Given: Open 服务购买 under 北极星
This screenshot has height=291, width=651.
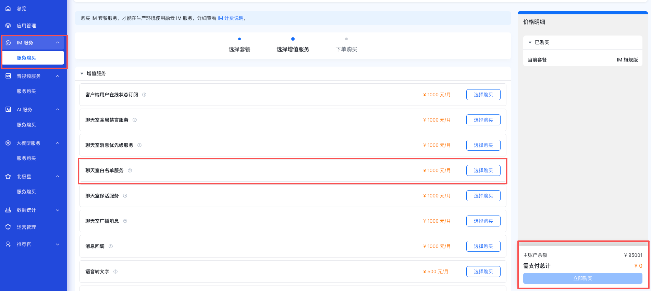Looking at the screenshot, I should 26,192.
